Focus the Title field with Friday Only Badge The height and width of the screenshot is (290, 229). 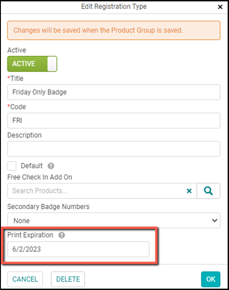[x=114, y=92]
